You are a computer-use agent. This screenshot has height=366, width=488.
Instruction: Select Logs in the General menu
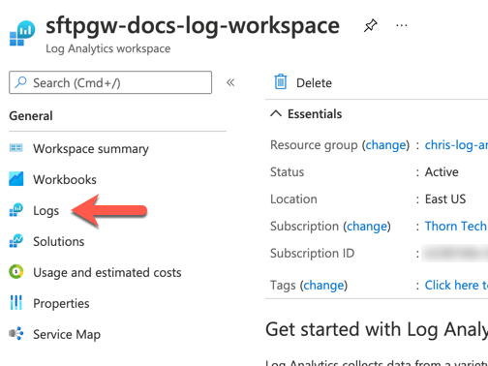click(x=46, y=211)
